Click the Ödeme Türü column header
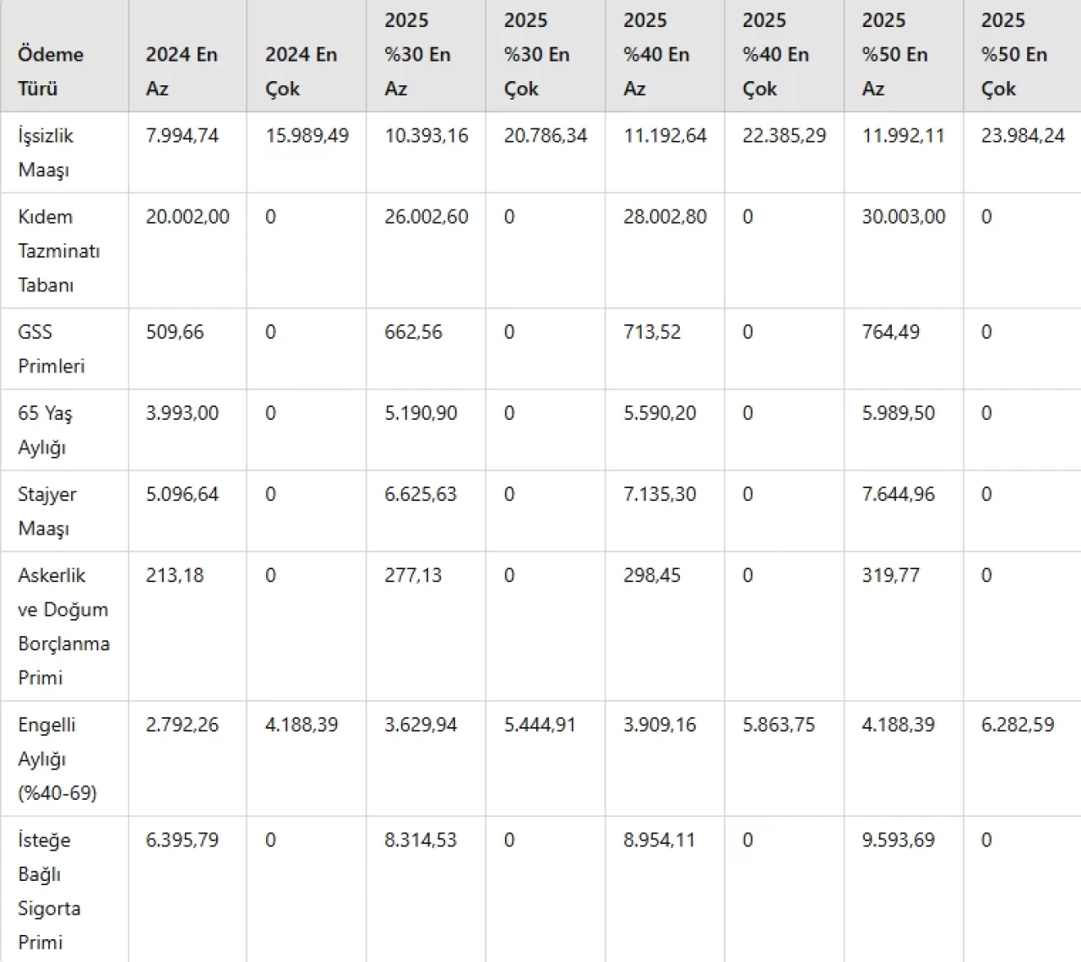1081x962 pixels. [x=51, y=71]
